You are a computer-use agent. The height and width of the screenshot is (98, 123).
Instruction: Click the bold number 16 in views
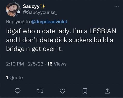coord(50,64)
